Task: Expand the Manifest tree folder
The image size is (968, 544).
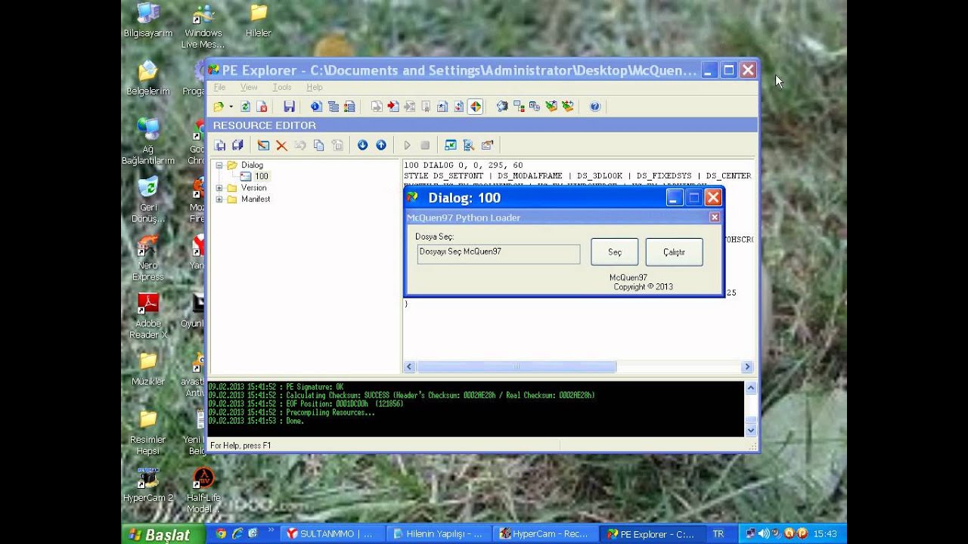Action: click(x=219, y=199)
